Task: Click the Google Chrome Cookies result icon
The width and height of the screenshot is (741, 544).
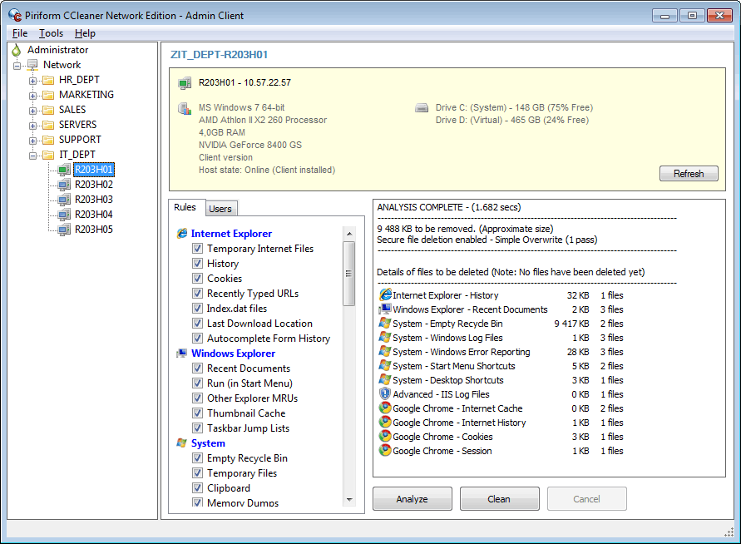Action: pyautogui.click(x=385, y=436)
